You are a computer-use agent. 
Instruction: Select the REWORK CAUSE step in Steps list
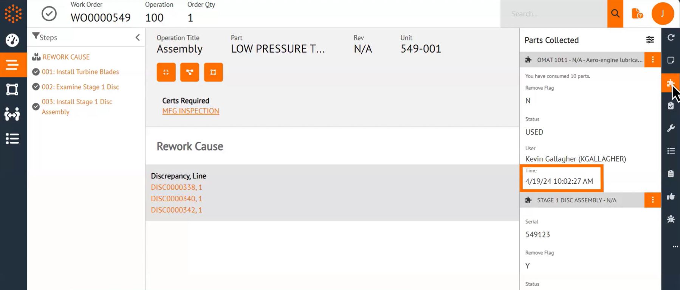pos(67,57)
